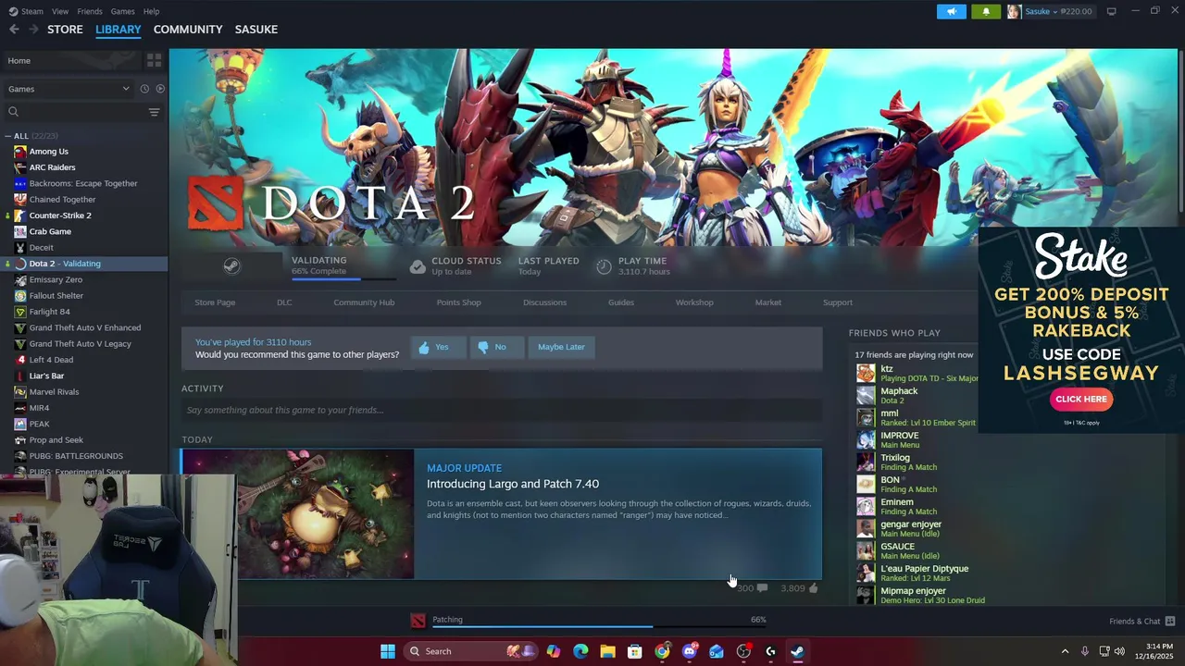This screenshot has width=1185, height=666.
Task: Click the Play Time clock icon
Action: 604,266
